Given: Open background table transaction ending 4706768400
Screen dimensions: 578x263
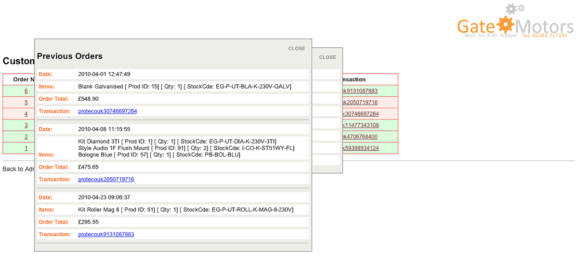Looking at the screenshot, I should [x=360, y=137].
